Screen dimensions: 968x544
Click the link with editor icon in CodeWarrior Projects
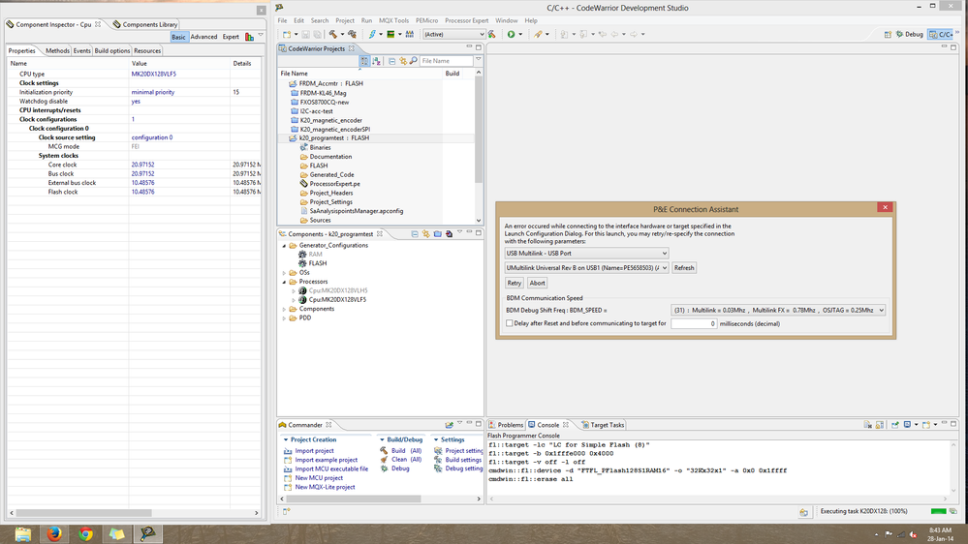click(402, 61)
